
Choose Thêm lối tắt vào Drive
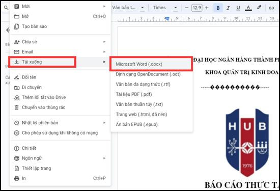61,98
